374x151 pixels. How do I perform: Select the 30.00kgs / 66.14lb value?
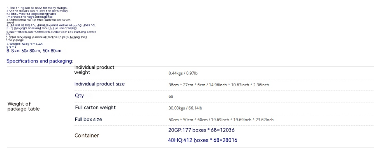tap(185, 108)
